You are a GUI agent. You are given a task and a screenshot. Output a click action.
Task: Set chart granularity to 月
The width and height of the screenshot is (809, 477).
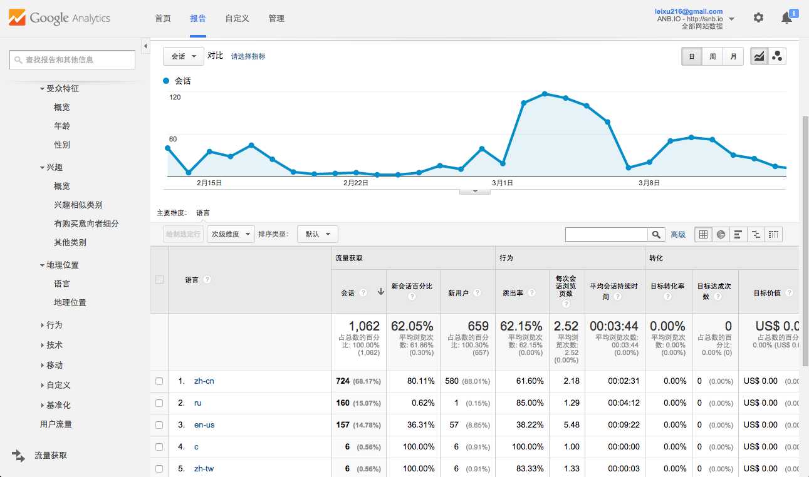[x=733, y=56]
